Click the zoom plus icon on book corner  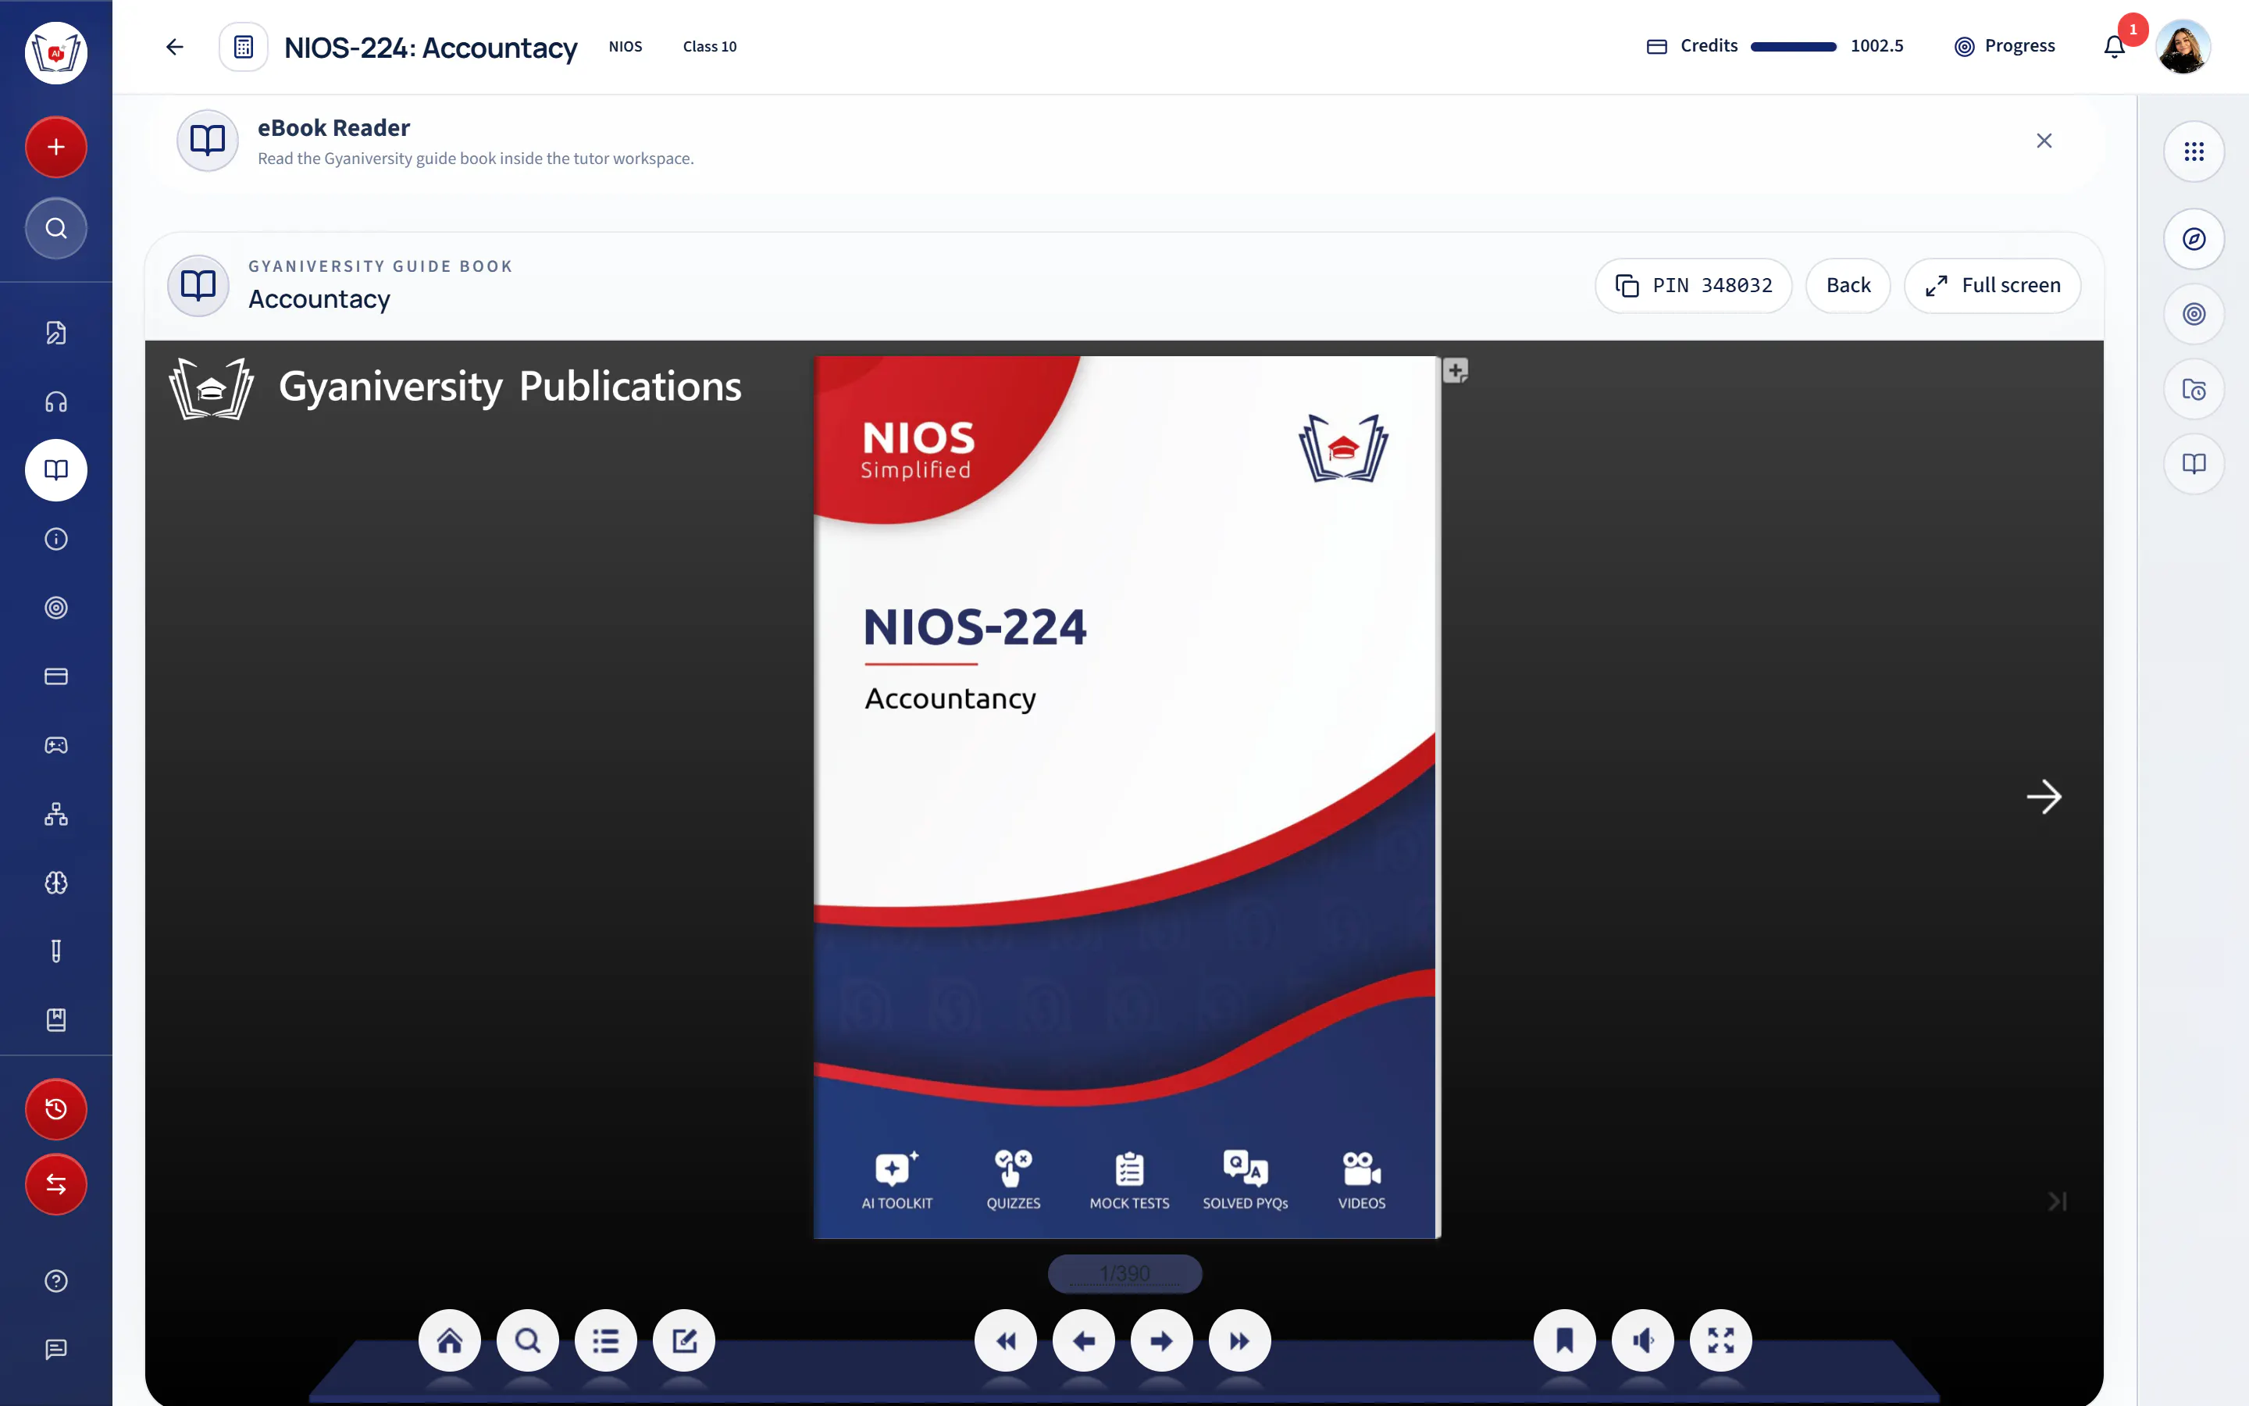tap(1456, 371)
